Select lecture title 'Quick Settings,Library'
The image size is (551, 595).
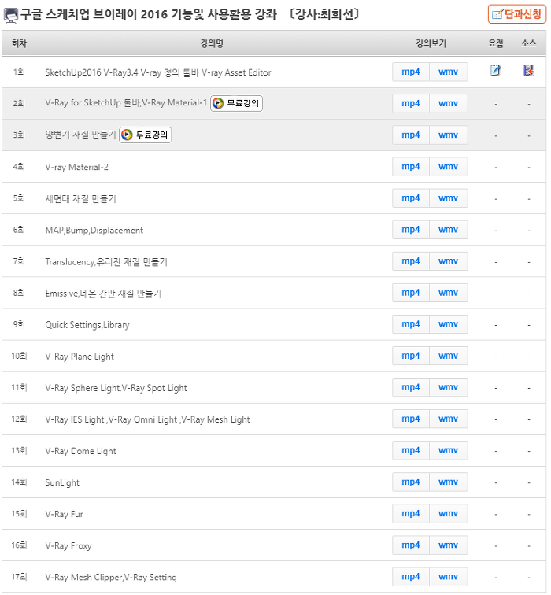pos(87,325)
